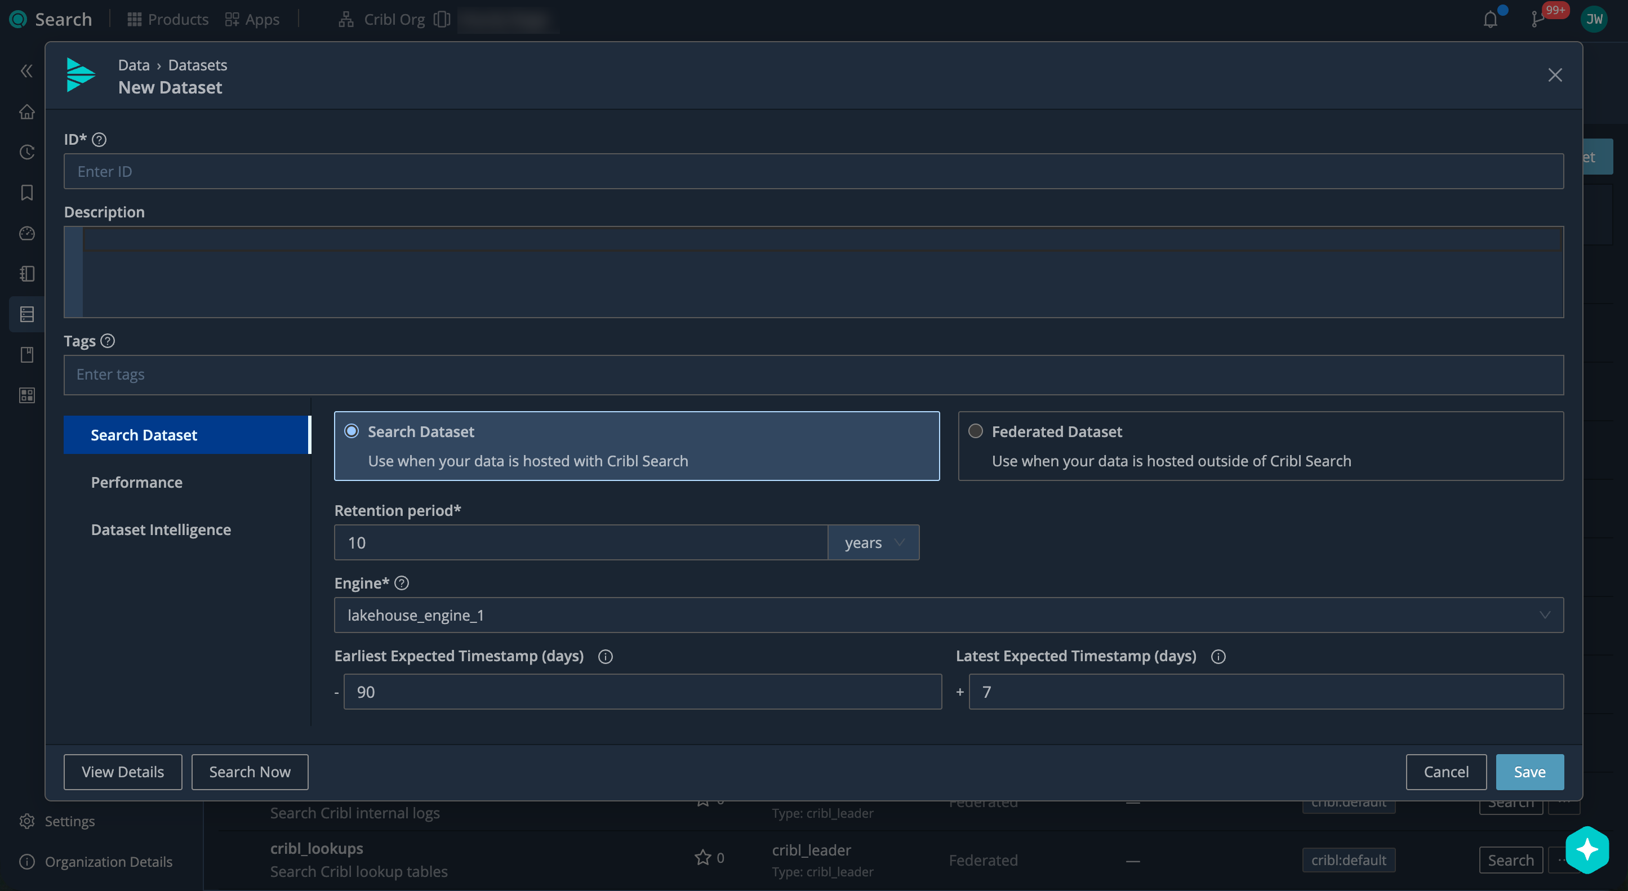Open the retention period years unit dropdown
This screenshot has width=1628, height=891.
(873, 543)
